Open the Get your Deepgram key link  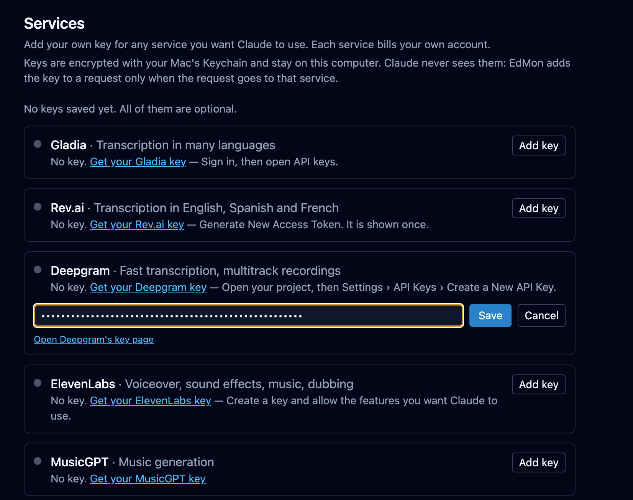148,288
